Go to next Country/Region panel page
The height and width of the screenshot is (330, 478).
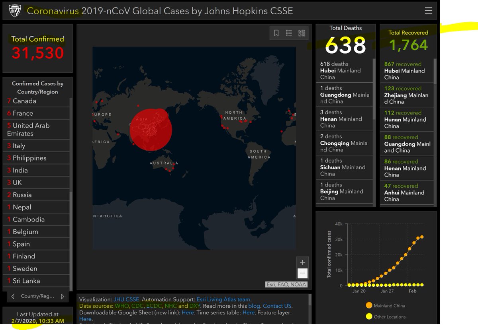pos(63,296)
